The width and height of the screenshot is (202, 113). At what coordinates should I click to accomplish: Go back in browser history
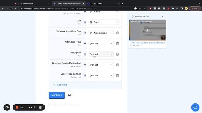coord(3,8)
